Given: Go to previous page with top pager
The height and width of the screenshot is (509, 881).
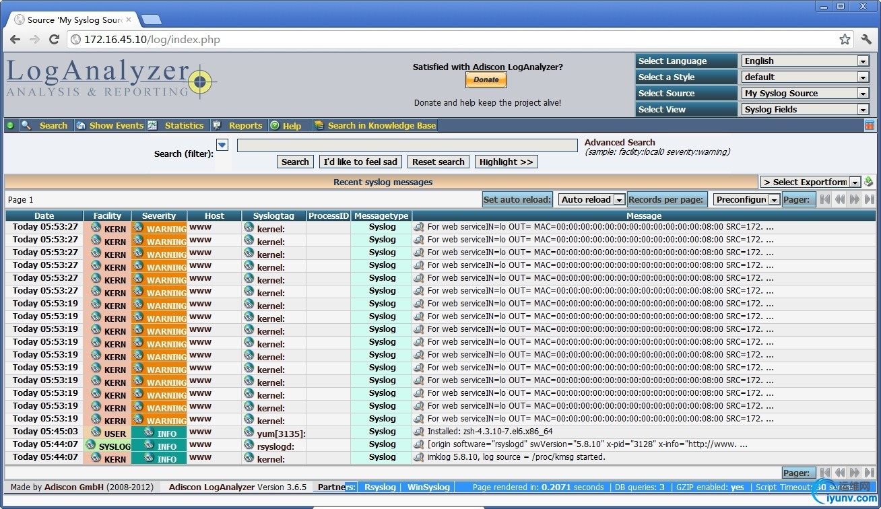Looking at the screenshot, I should 840,199.
